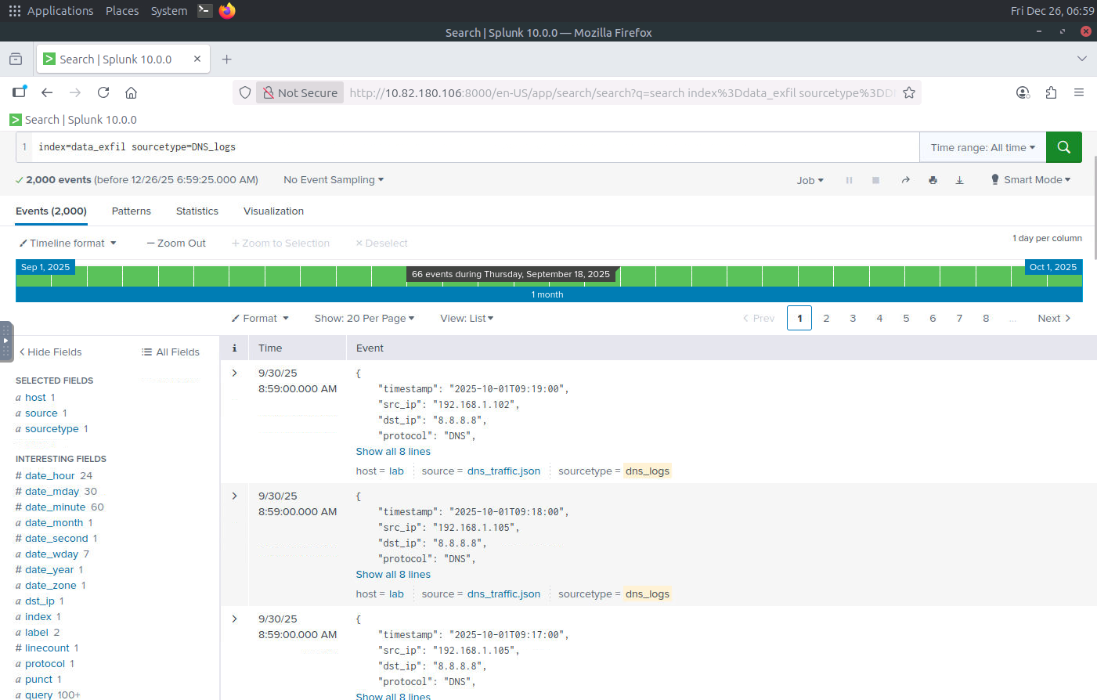Click the Export download icon
1097x700 pixels.
959,180
